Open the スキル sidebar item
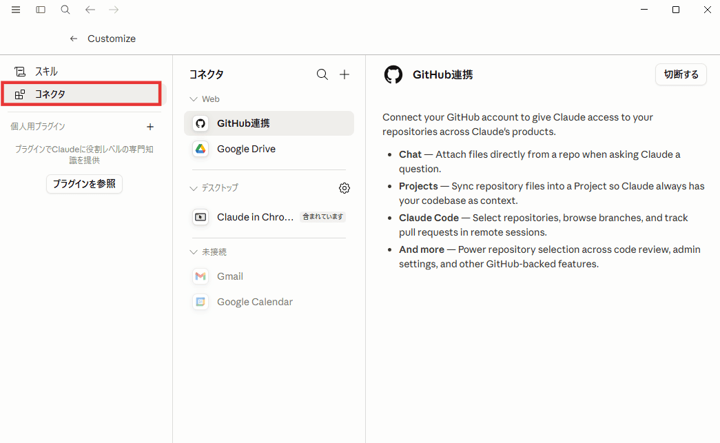 (83, 72)
